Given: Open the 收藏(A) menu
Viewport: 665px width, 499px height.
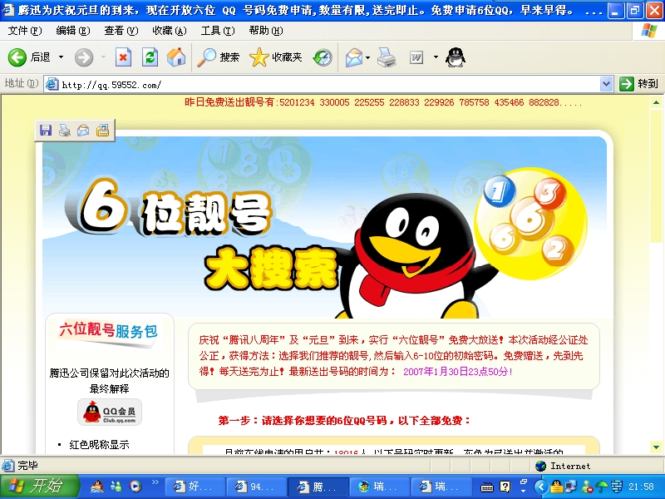Looking at the screenshot, I should click(170, 31).
